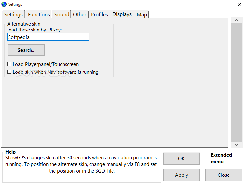Close the Settings window with the X
The width and height of the screenshot is (245, 185).
pos(239,4)
